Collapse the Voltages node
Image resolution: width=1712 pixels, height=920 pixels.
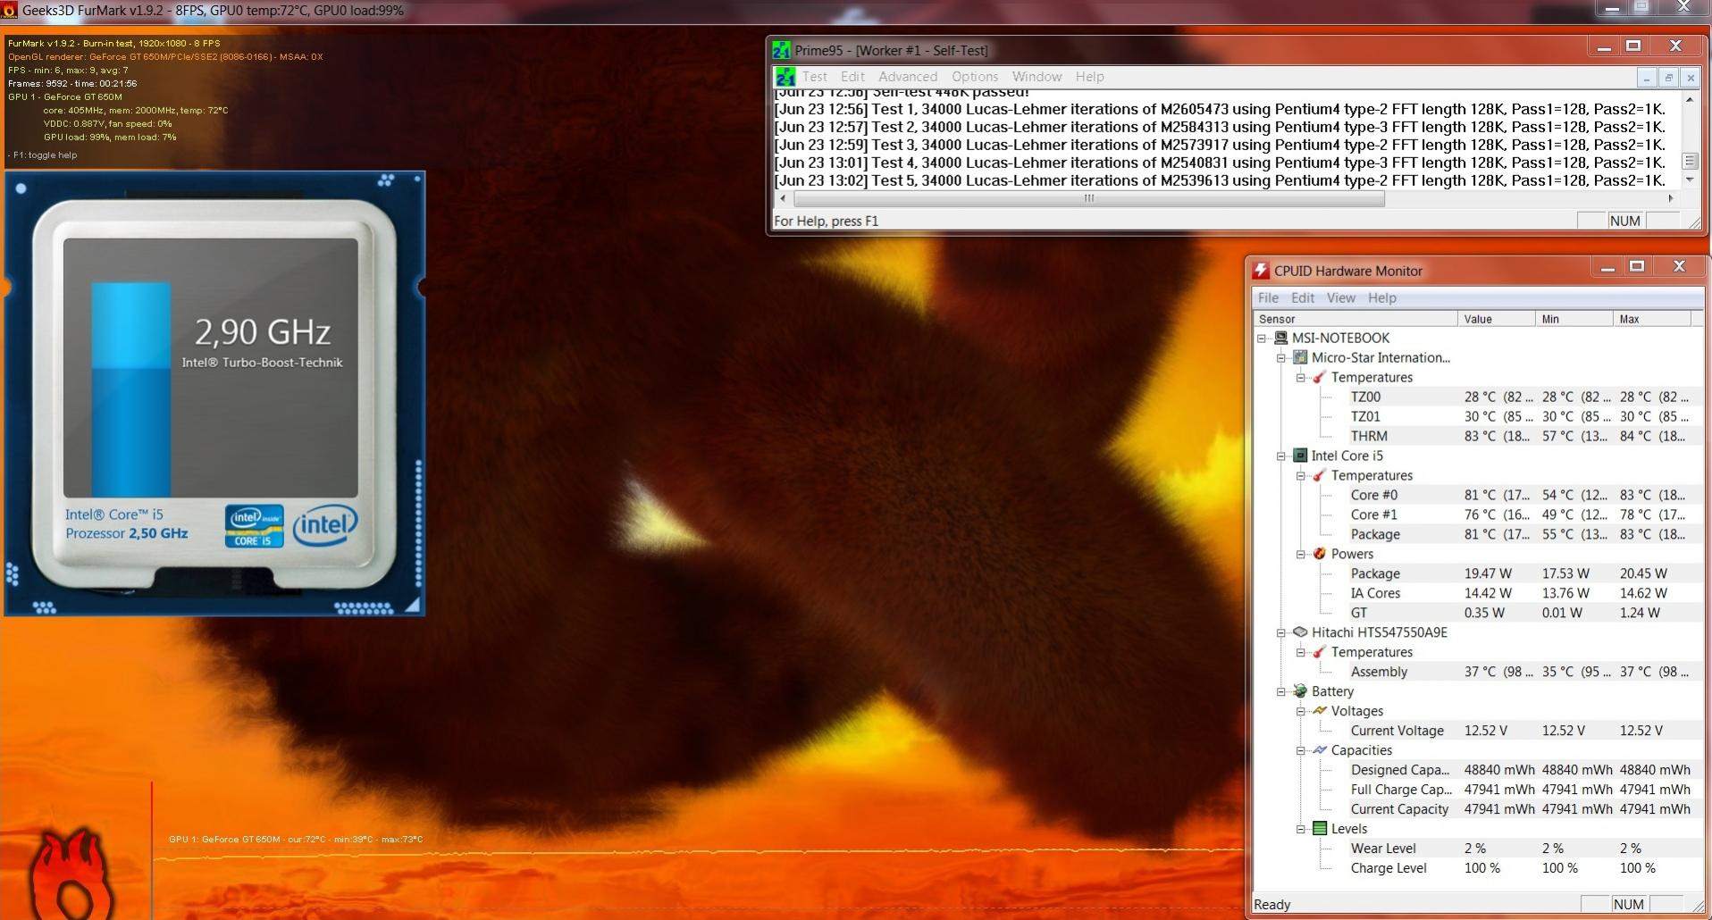1301,712
